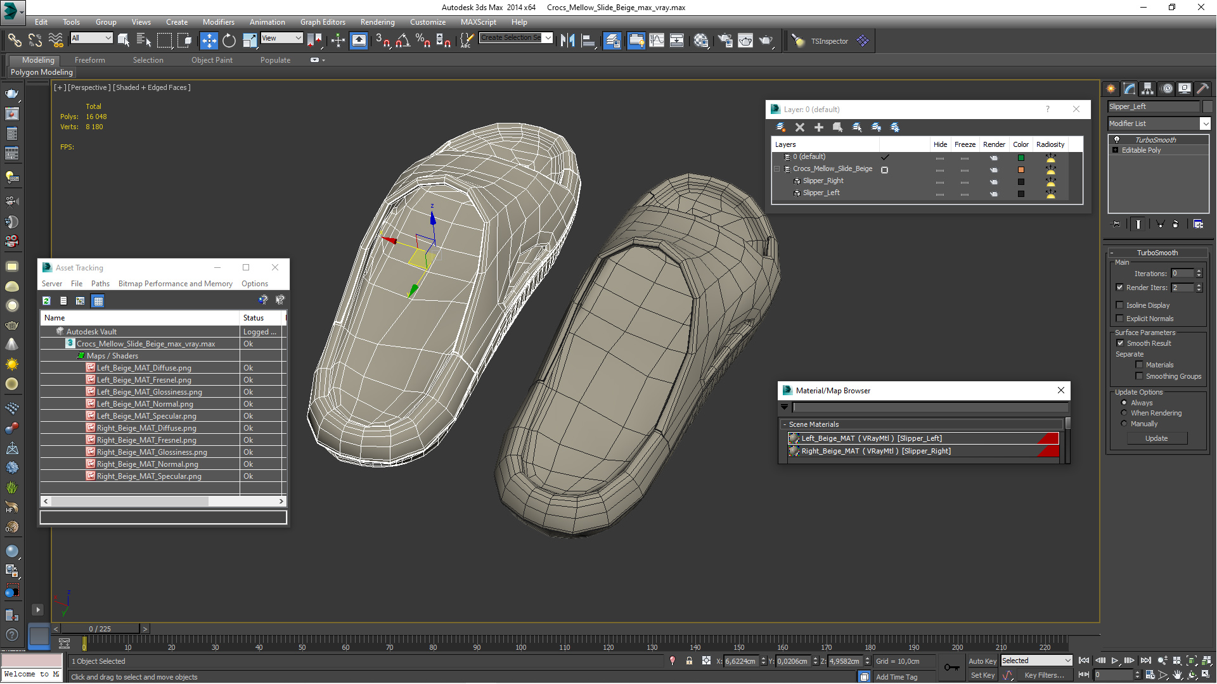Screen dimensions: 1217x684
Task: Enable Explicit Normals checkbox
Action: [1120, 319]
